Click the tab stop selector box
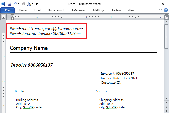Screen dimensions: 169x113 click(x=4, y=17)
